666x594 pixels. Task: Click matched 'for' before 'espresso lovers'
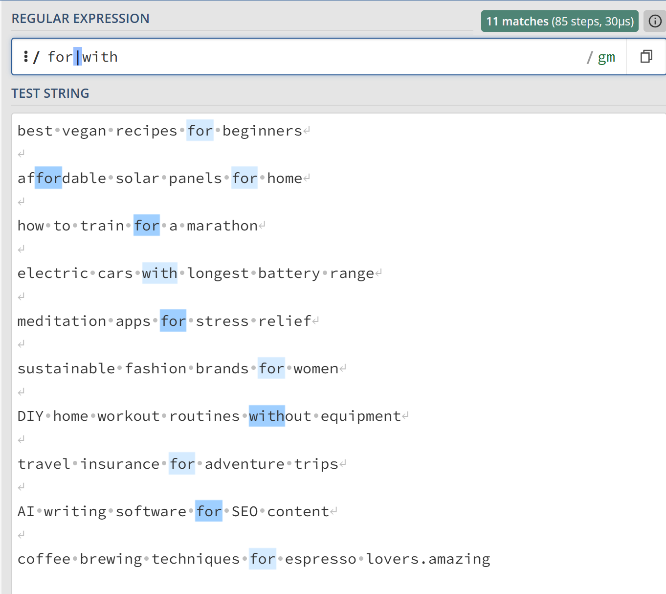[x=263, y=559]
